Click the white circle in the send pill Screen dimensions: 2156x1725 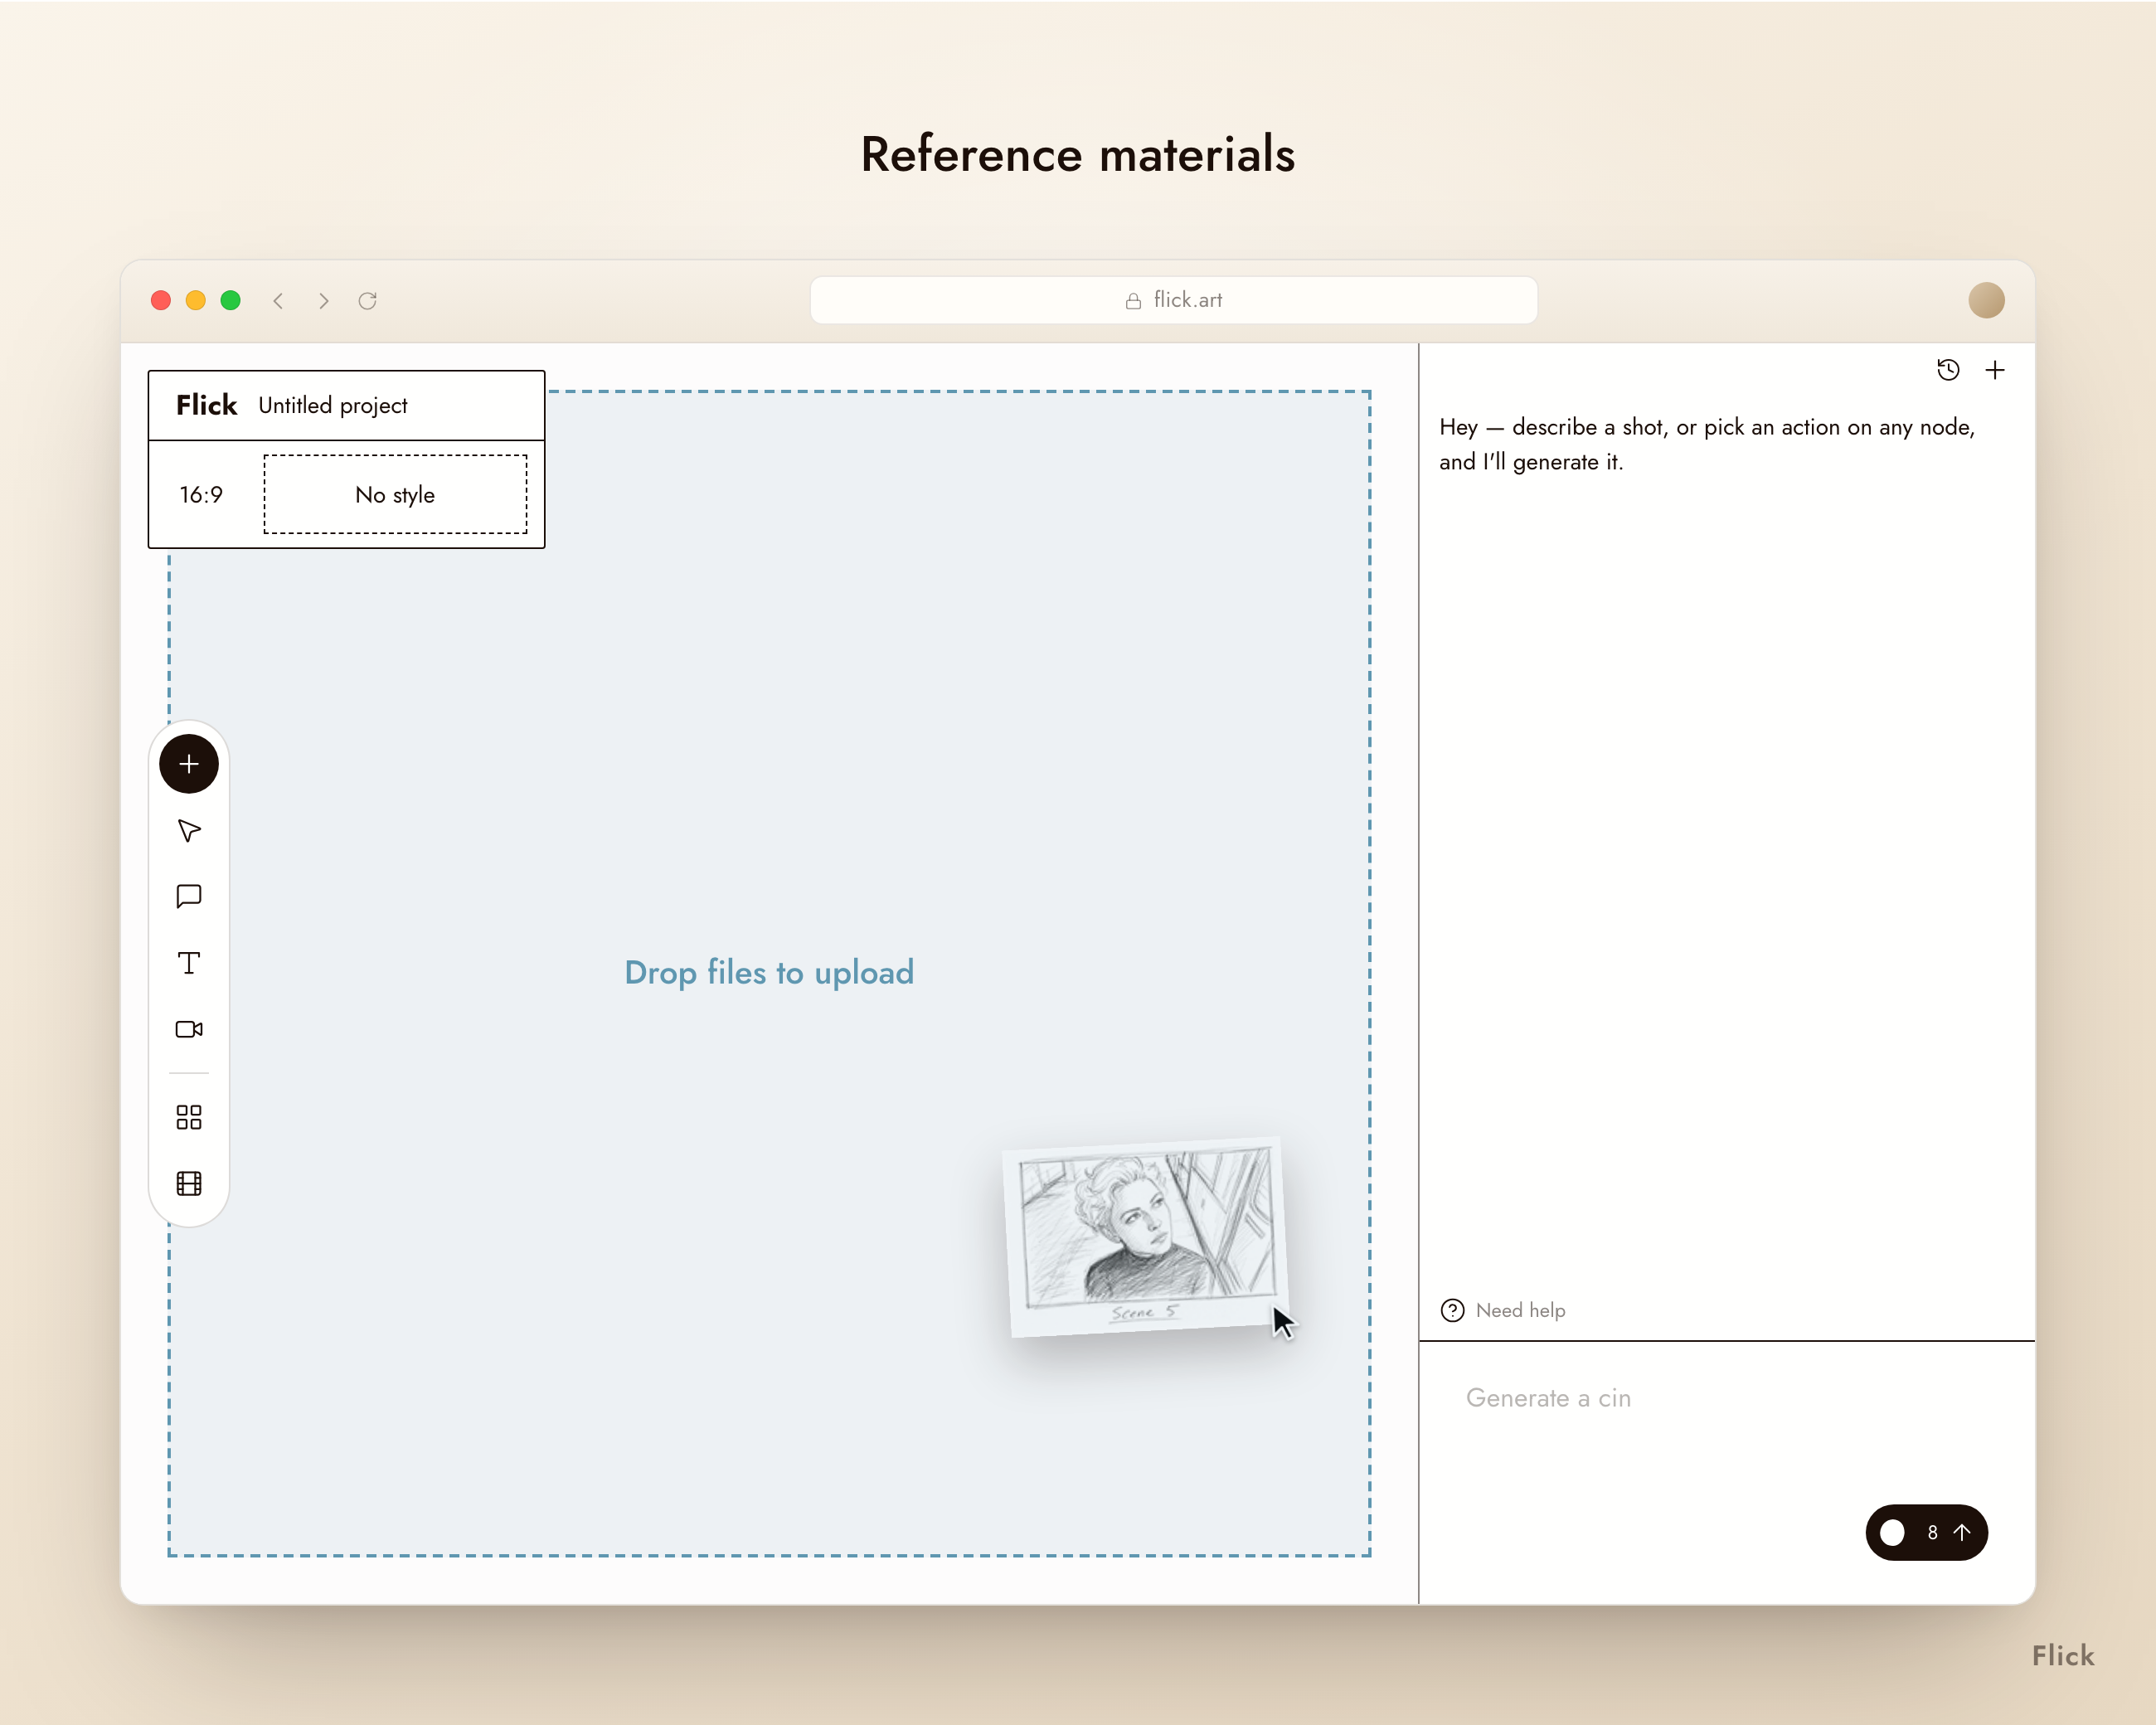1892,1532
